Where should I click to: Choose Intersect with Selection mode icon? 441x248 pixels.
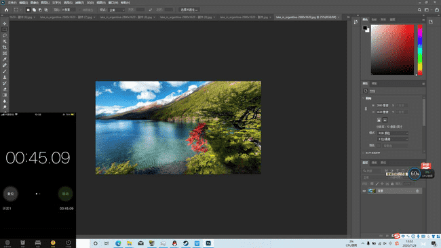[x=46, y=10]
